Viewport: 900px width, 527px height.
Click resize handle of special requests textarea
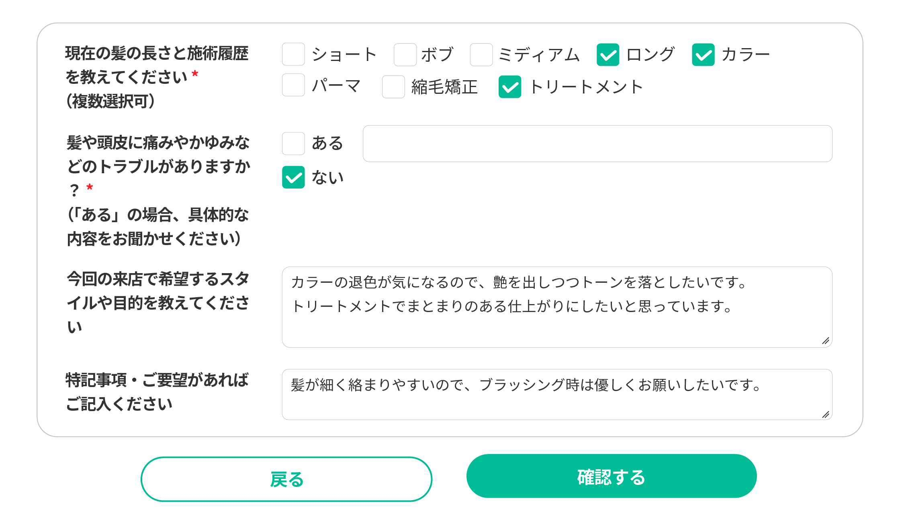[825, 415]
